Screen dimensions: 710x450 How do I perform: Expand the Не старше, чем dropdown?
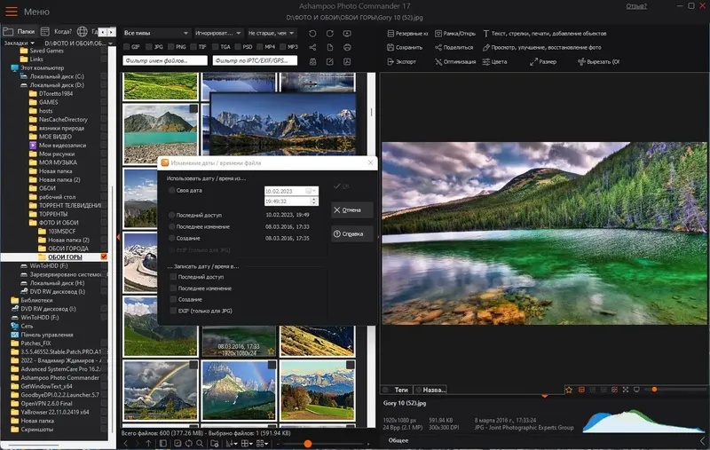point(272,33)
